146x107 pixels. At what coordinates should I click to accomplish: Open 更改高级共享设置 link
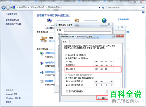point(13,24)
